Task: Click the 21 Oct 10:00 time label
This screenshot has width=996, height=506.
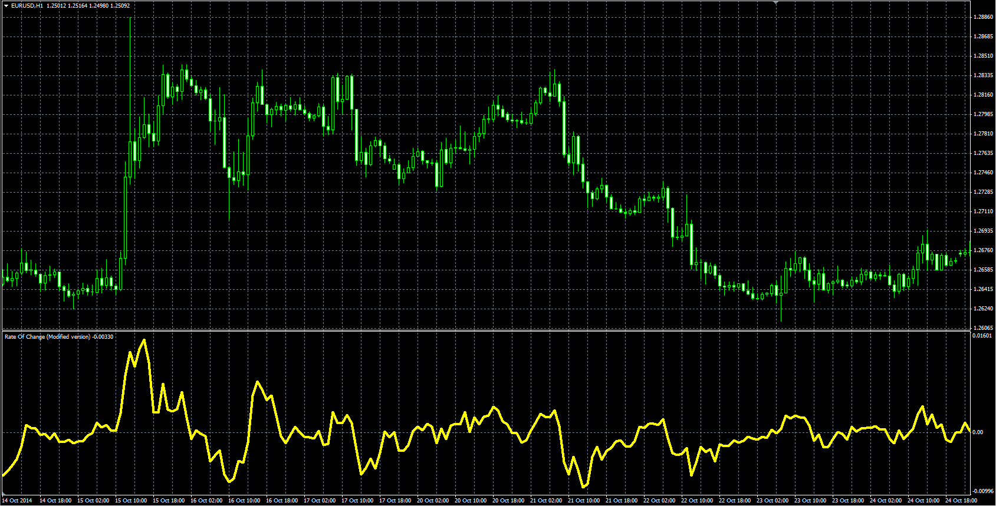Action: (584, 501)
